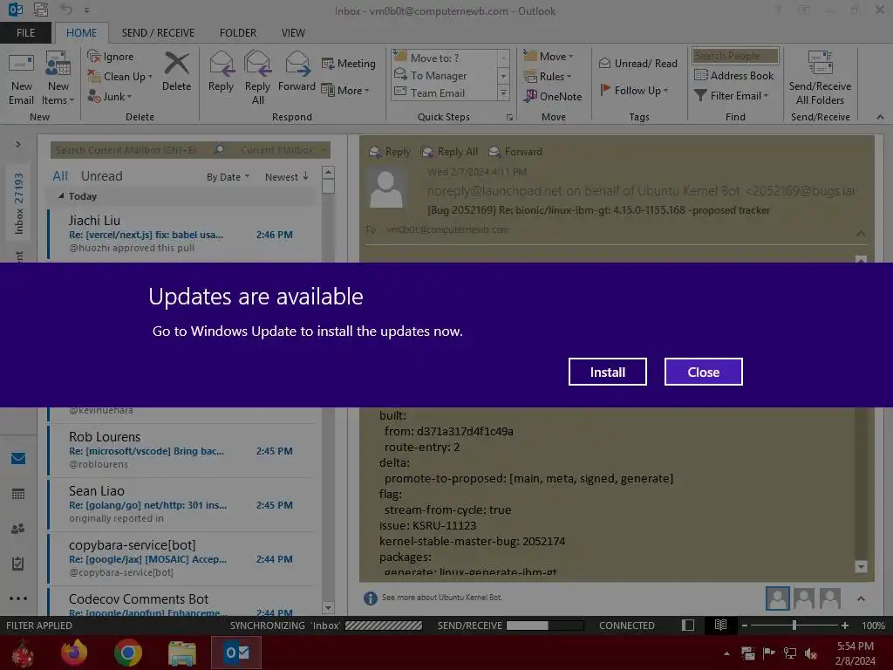Screen dimensions: 893x670
Task: Click Reply All in the reading pane
Action: click(x=449, y=152)
